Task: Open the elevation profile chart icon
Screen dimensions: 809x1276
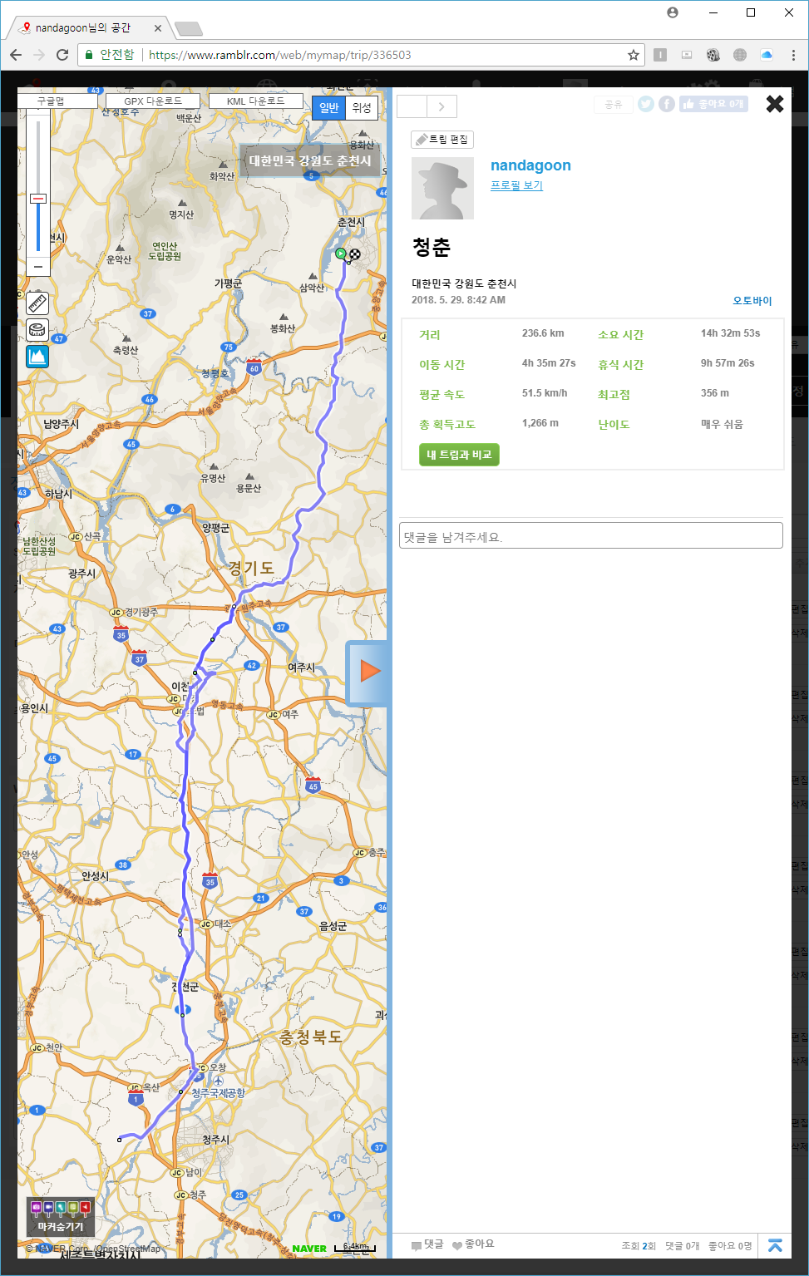Action: 37,357
